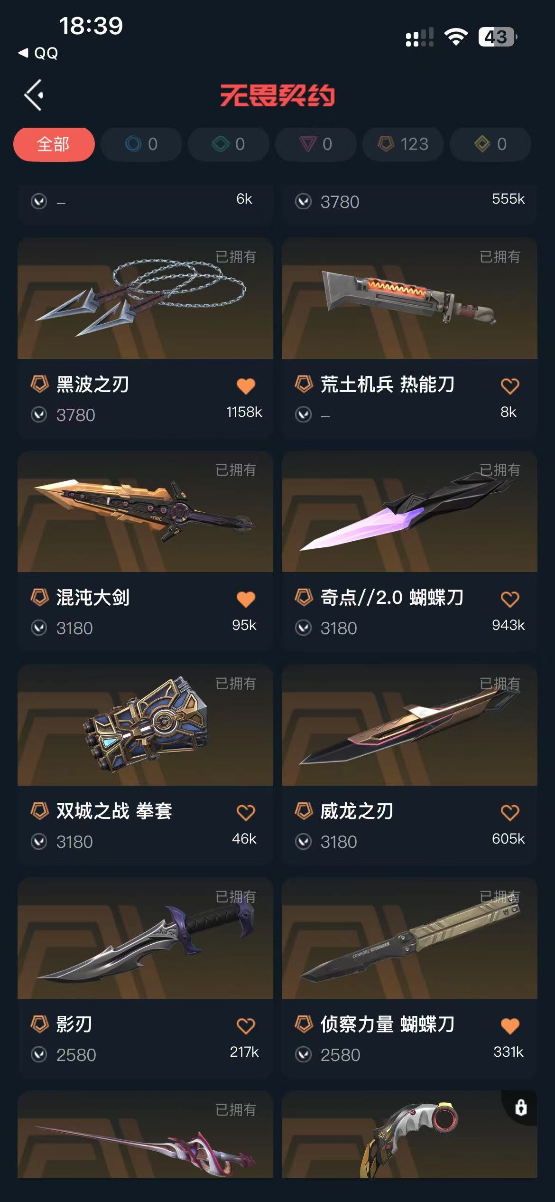
Task: Open the 双城之战 拳套 gauntlet image
Action: pyautogui.click(x=145, y=725)
